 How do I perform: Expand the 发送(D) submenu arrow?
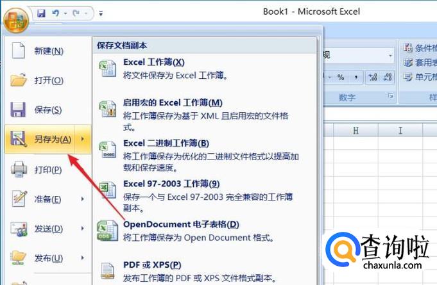tap(83, 228)
